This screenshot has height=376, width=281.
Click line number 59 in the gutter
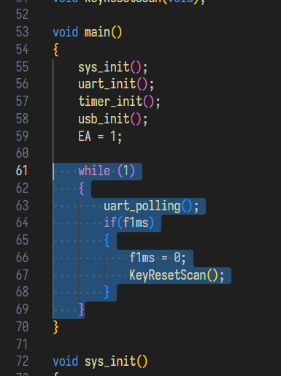(22, 136)
